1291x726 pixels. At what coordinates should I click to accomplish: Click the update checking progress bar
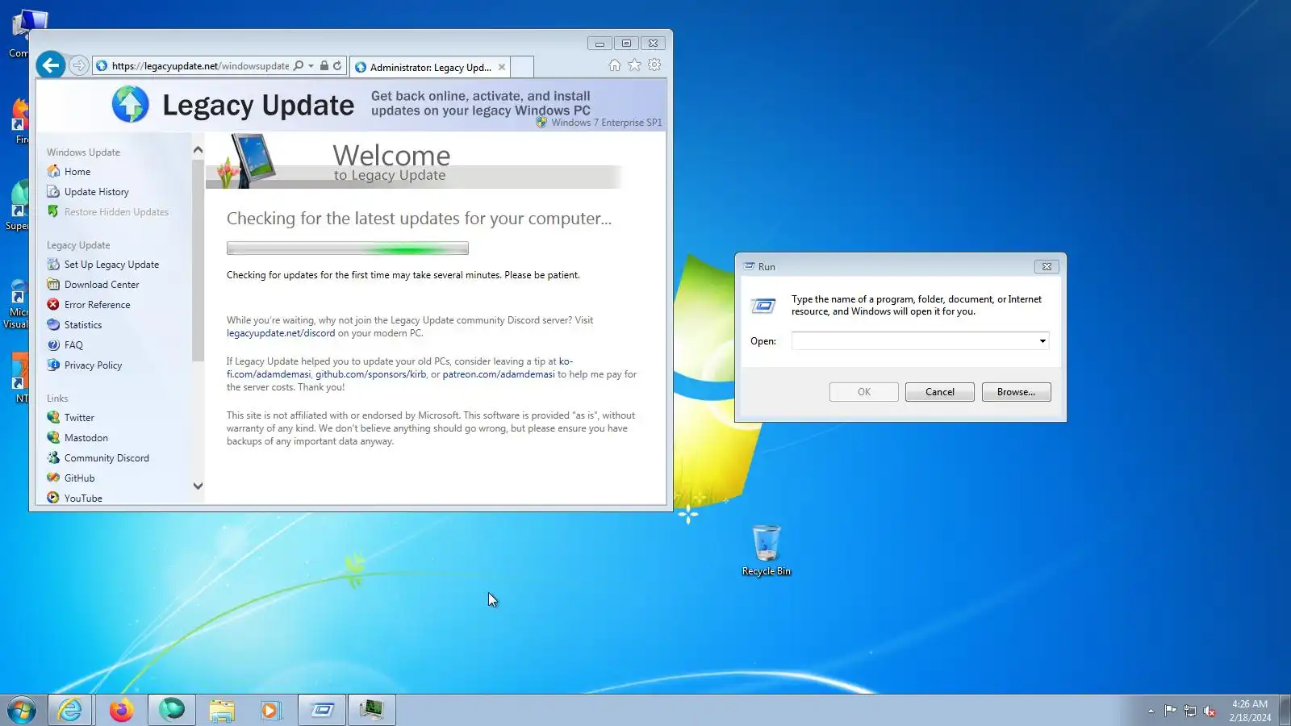click(347, 248)
